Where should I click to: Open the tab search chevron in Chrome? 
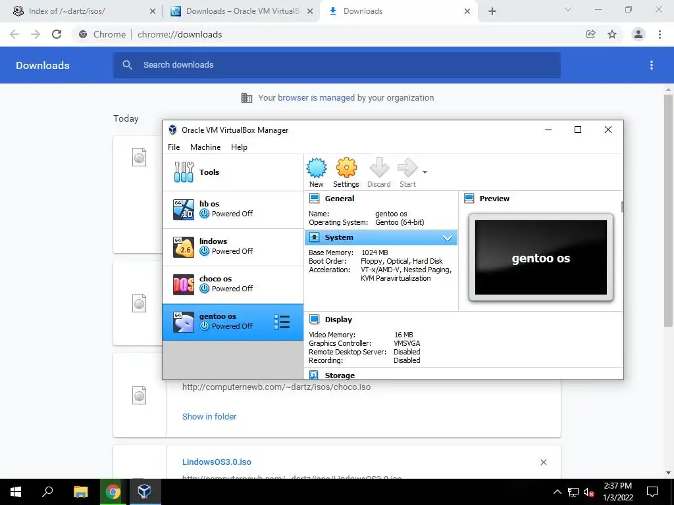click(568, 9)
